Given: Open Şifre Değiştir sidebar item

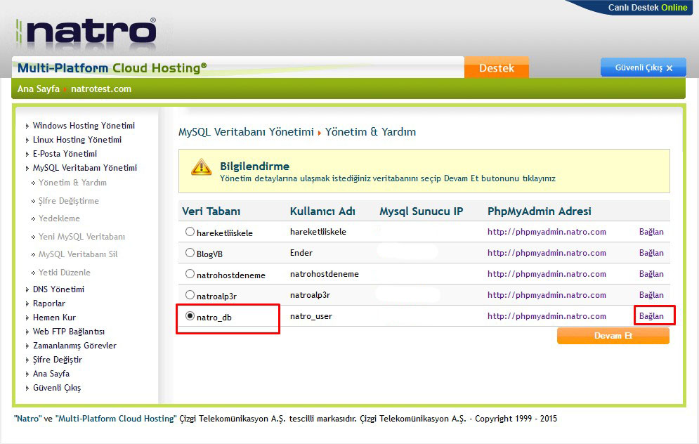Looking at the screenshot, I should [58, 360].
